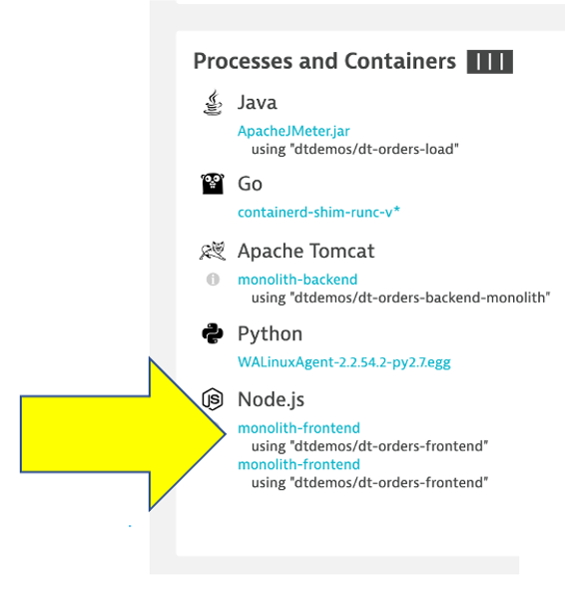Click the Go gopher icon
Image resolution: width=565 pixels, height=590 pixels.
click(213, 184)
